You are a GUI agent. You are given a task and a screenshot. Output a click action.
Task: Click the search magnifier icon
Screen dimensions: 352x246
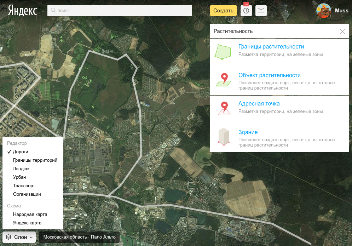(x=53, y=10)
